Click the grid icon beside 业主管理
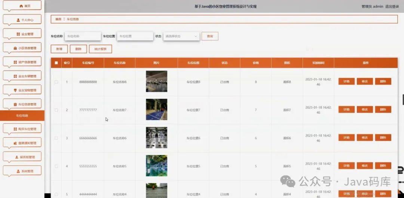 point(18,34)
